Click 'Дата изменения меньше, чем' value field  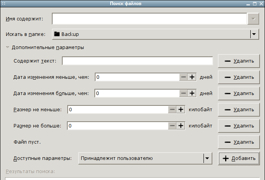(x=137, y=77)
